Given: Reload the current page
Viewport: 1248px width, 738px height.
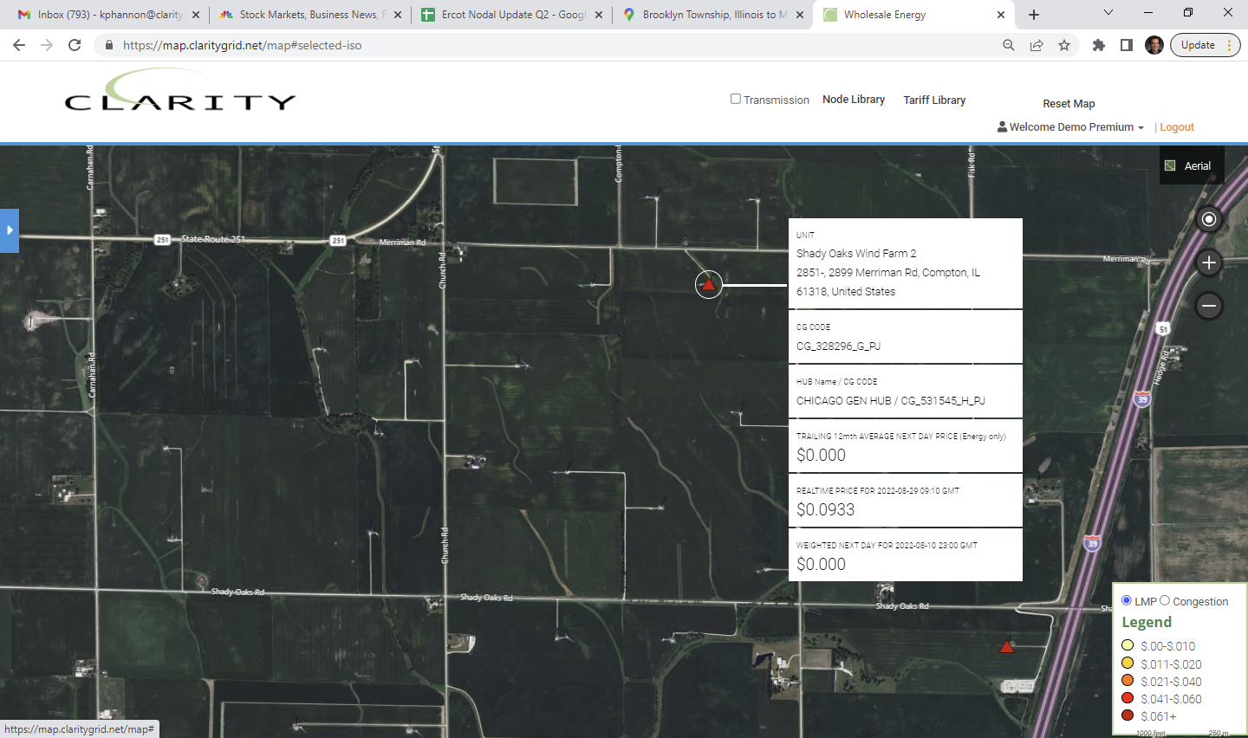Looking at the screenshot, I should 75,45.
